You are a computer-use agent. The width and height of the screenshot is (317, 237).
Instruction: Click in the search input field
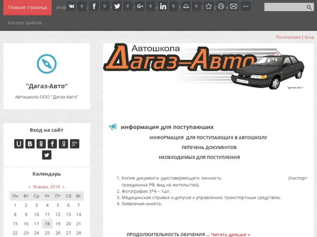click(284, 7)
